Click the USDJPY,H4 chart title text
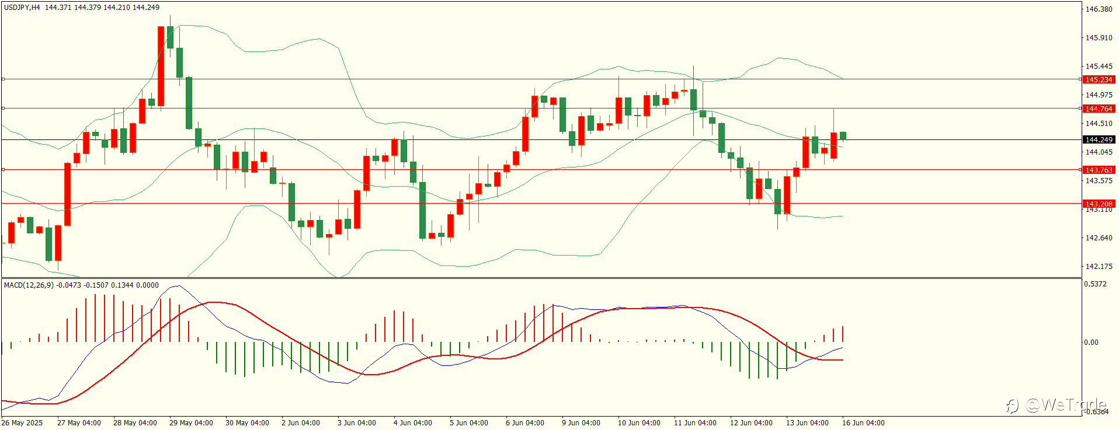The height and width of the screenshot is (430, 1119). [22, 8]
